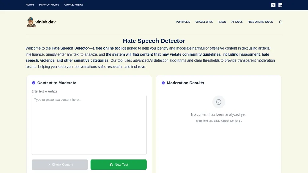The width and height of the screenshot is (308, 173).
Task: Click the shield icon beside Moderation Results
Action: pos(163,83)
